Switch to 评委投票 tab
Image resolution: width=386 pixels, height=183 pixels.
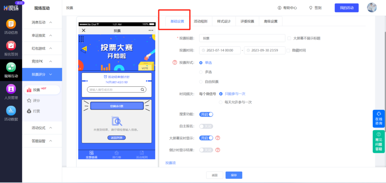[247, 21]
